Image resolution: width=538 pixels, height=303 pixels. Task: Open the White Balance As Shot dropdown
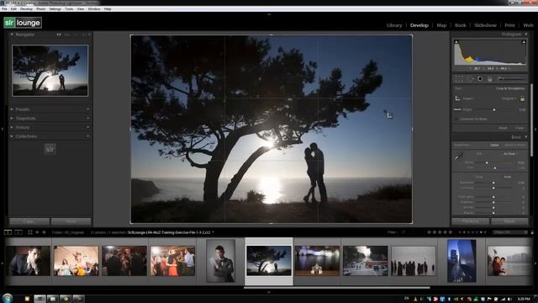(510, 153)
